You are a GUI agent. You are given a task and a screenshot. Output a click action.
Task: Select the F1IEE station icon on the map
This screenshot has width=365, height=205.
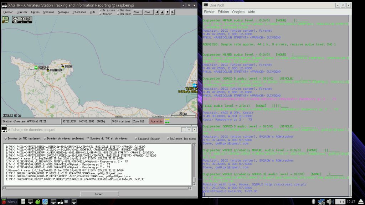click(x=63, y=66)
